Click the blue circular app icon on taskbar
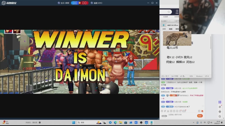Screen dimensions: 225x126 (x=110, y=123)
